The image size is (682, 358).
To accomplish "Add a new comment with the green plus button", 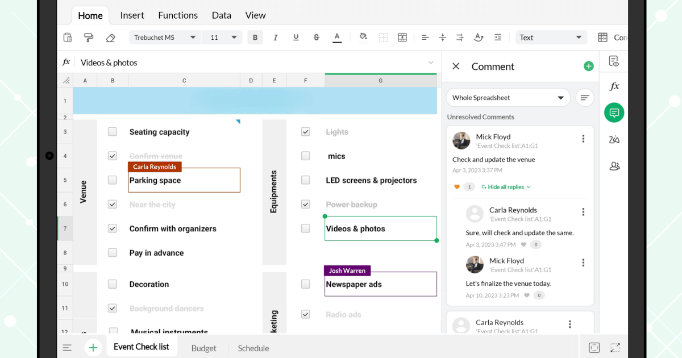I will (588, 66).
